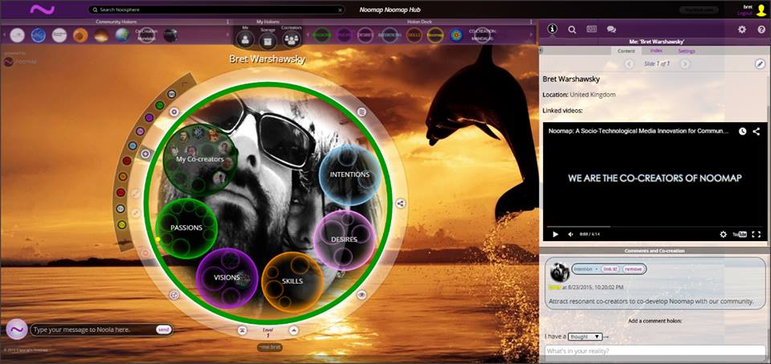Open video quality settings gear
771x364 pixels.
(x=724, y=235)
